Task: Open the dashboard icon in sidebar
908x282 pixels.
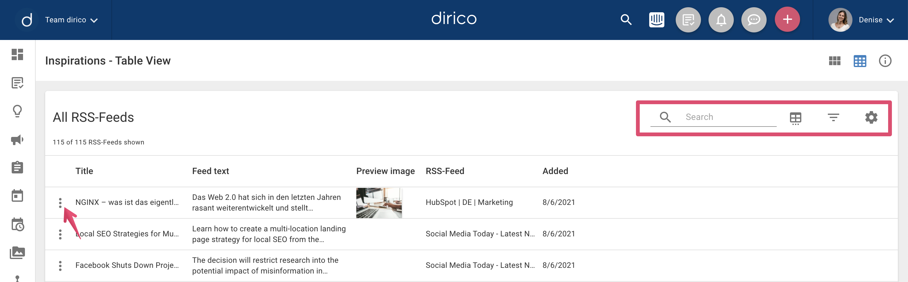Action: (17, 54)
